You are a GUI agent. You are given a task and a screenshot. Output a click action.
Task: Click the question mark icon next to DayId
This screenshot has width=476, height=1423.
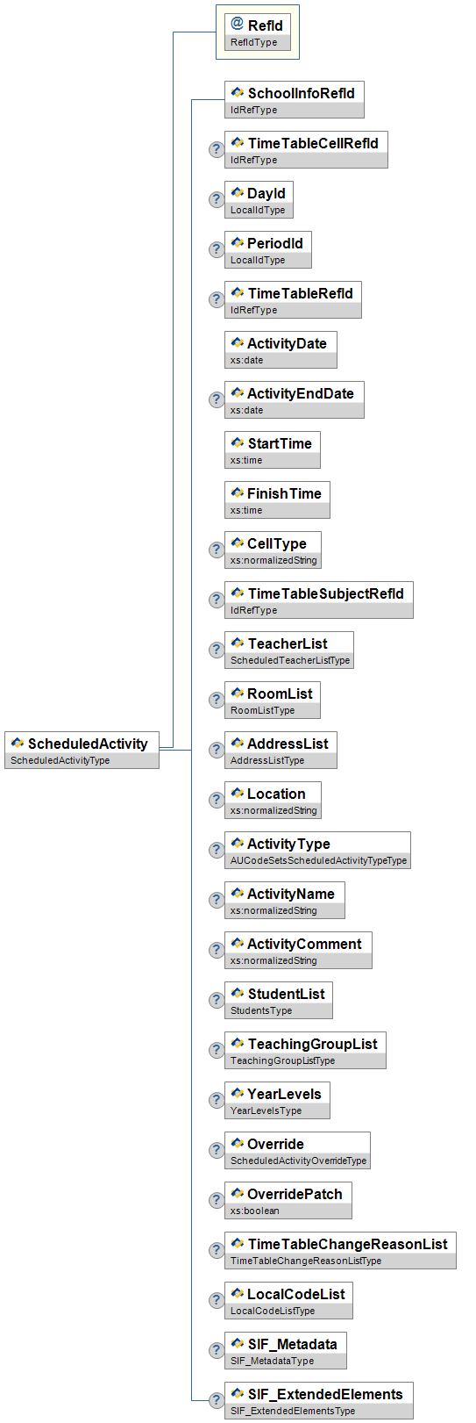(x=217, y=199)
